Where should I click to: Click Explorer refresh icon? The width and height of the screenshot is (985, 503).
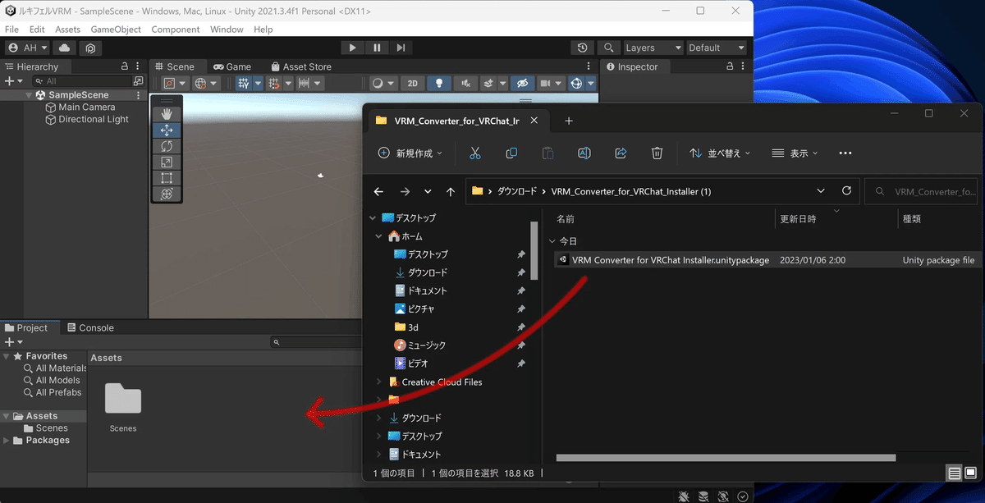[x=847, y=190]
